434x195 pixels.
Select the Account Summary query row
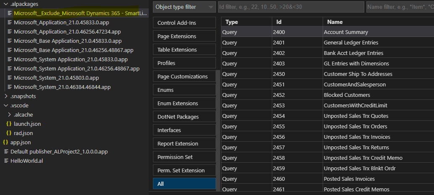[327, 32]
